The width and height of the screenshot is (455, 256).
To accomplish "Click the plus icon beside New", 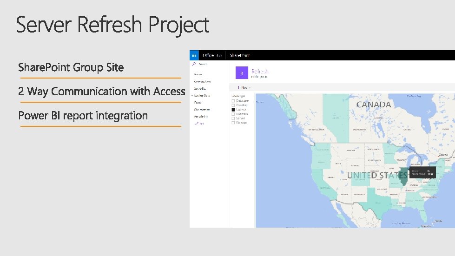I will point(239,87).
